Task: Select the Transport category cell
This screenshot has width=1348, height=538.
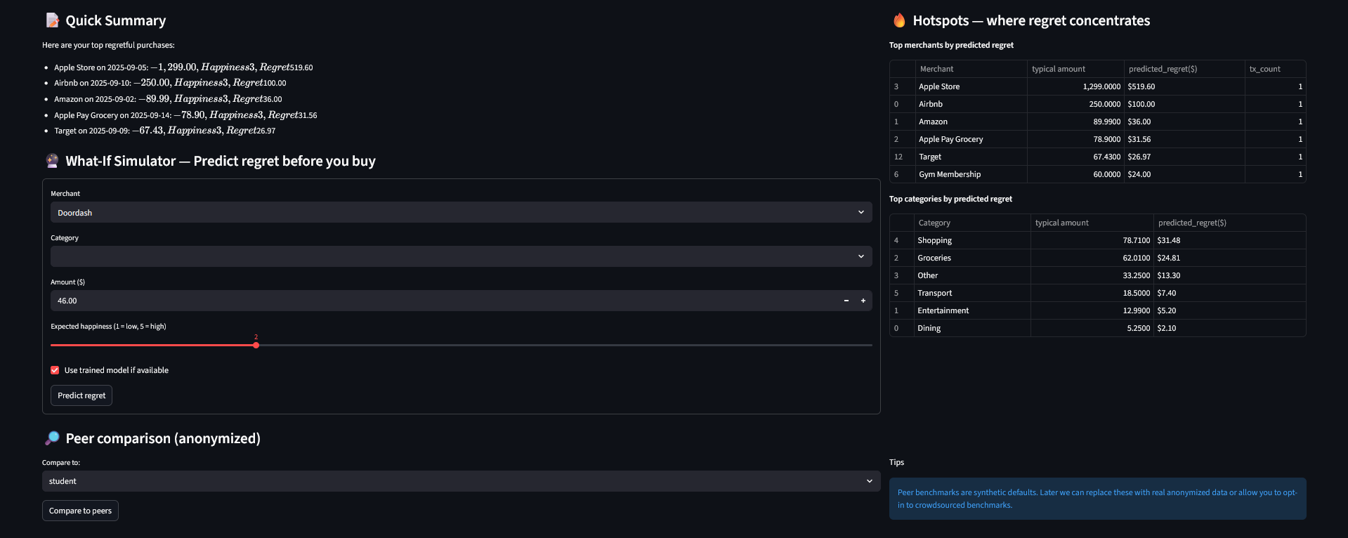Action: (972, 293)
